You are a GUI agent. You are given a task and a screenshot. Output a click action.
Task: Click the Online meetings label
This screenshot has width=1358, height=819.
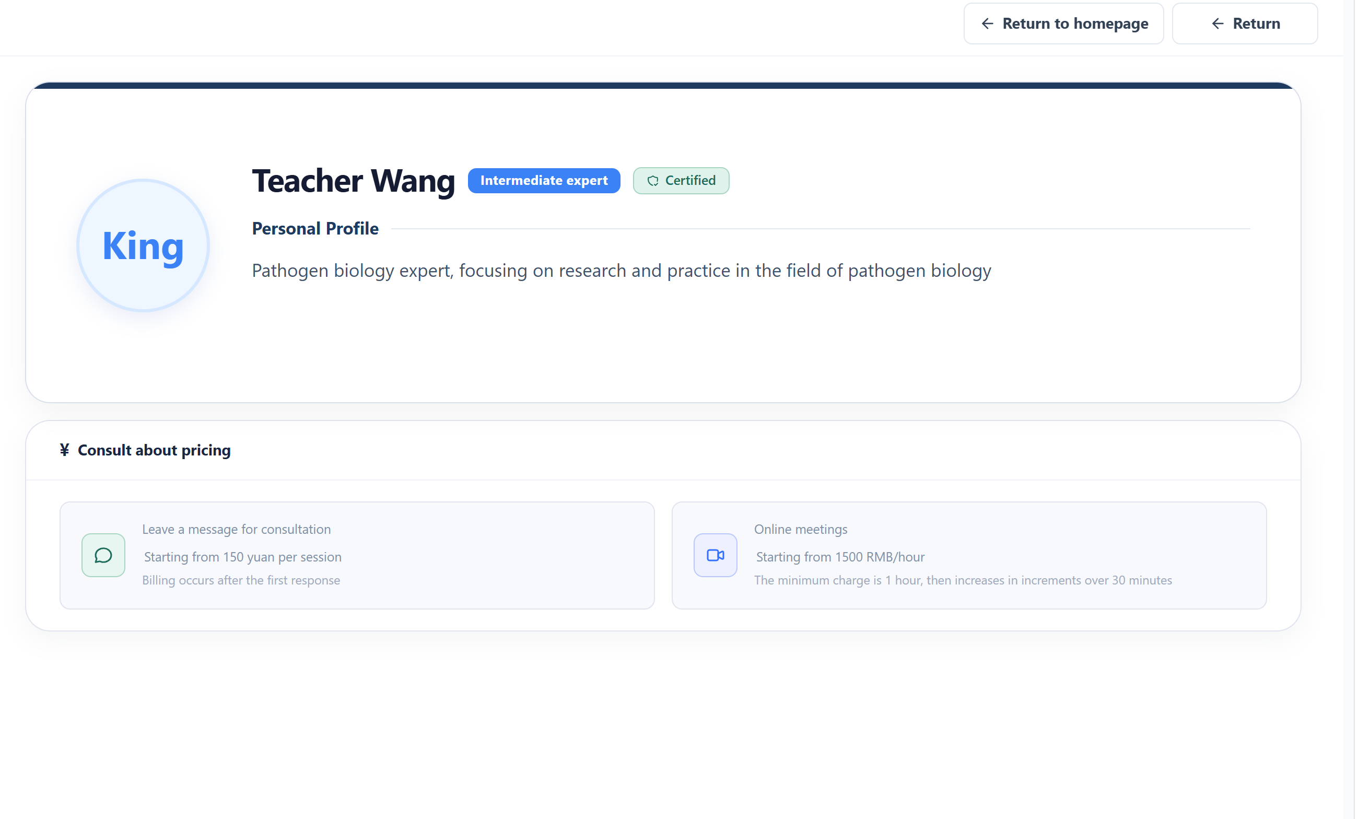point(800,529)
